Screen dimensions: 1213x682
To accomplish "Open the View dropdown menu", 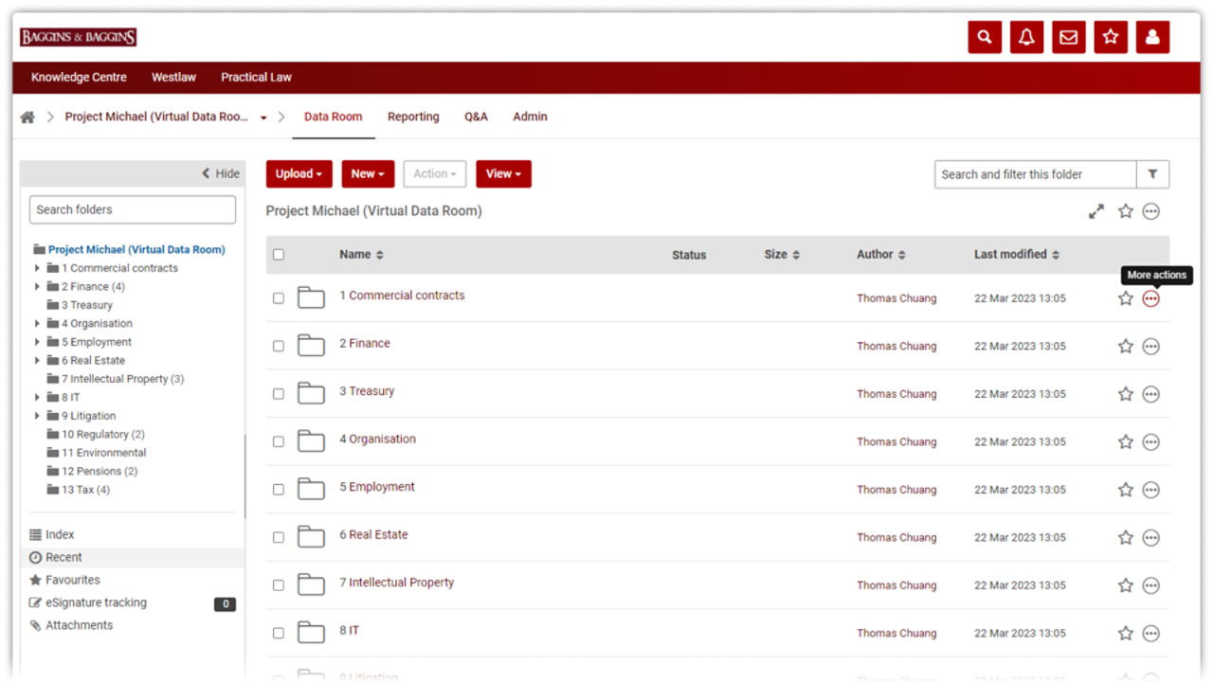I will tap(503, 174).
